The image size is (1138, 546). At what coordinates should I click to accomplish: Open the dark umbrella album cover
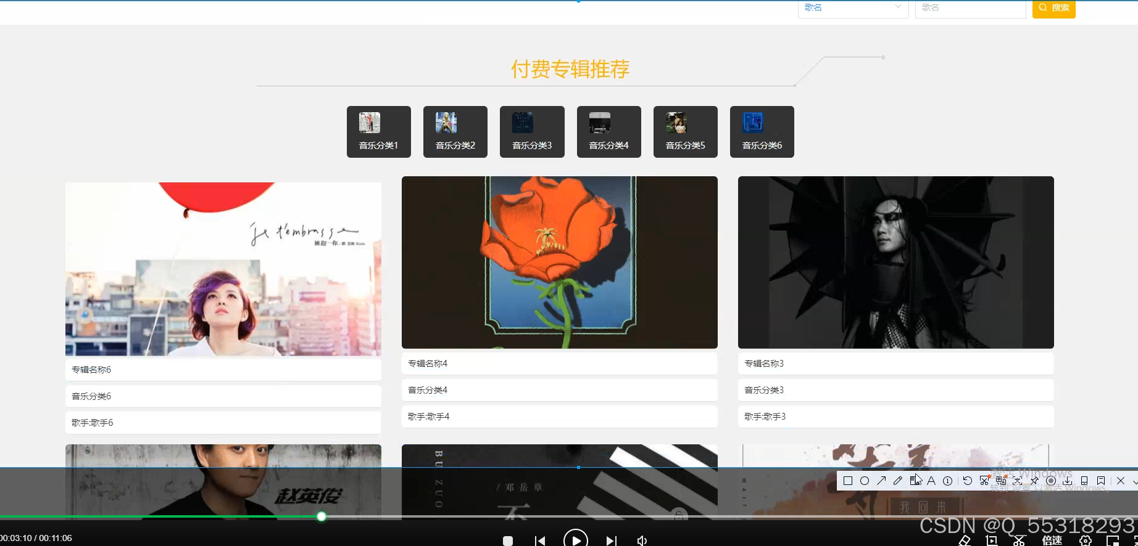896,263
